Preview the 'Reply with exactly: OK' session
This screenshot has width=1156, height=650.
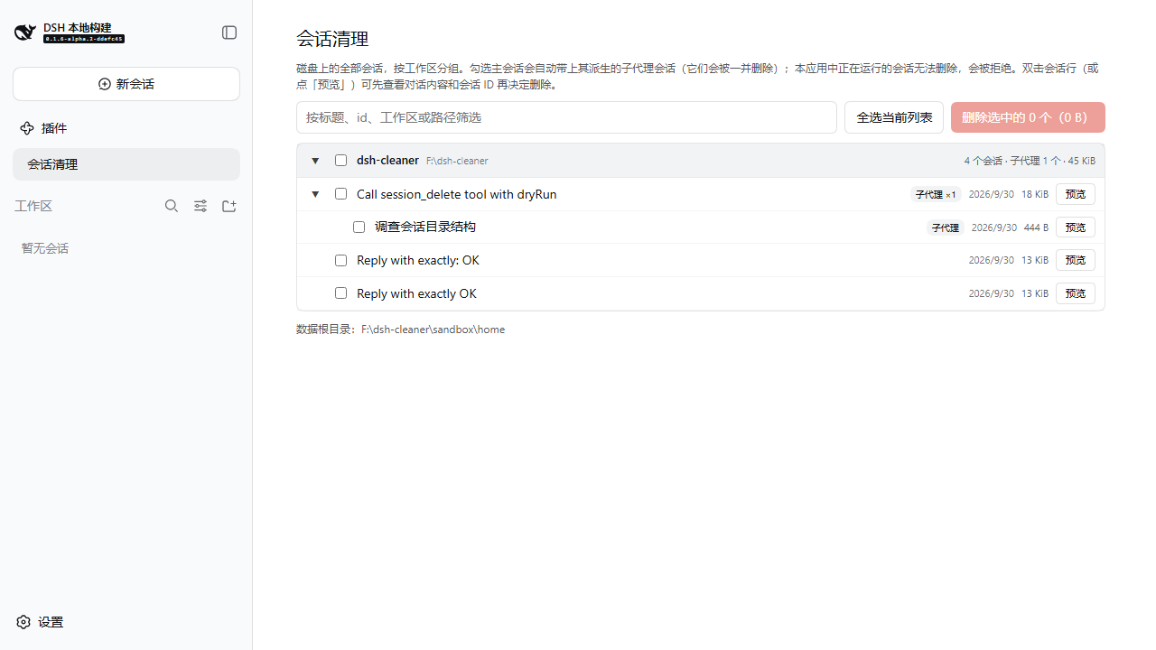[x=1075, y=260]
